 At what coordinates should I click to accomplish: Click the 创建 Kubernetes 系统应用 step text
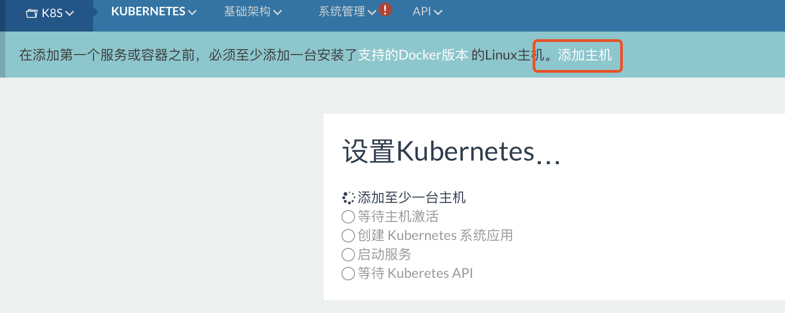(x=435, y=235)
